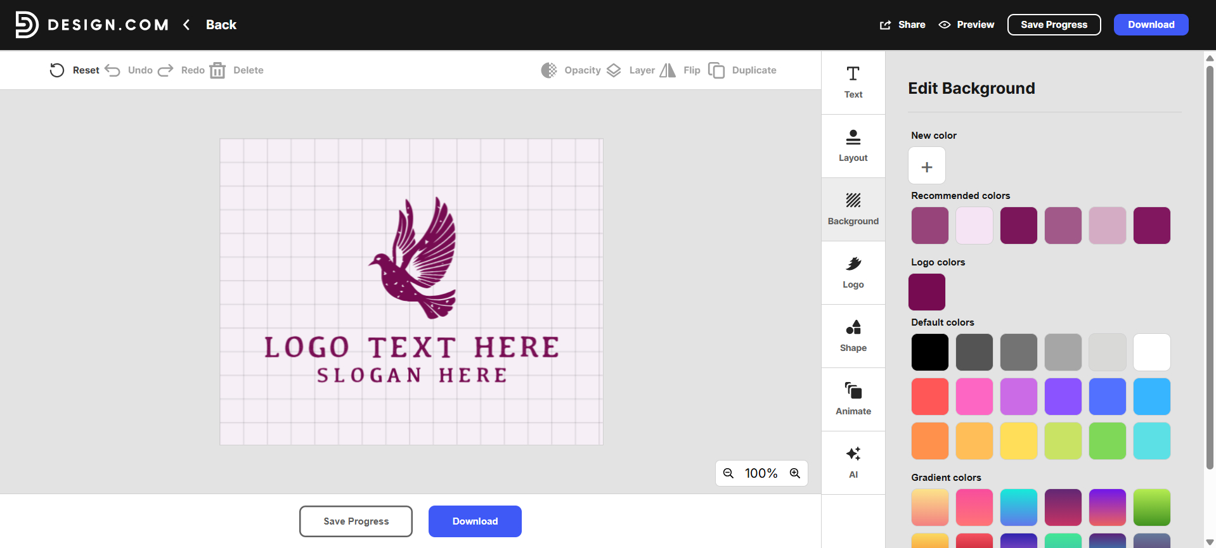Viewport: 1216px width, 548px height.
Task: Click the panel scrollbar up arrow
Action: pos(1210,58)
